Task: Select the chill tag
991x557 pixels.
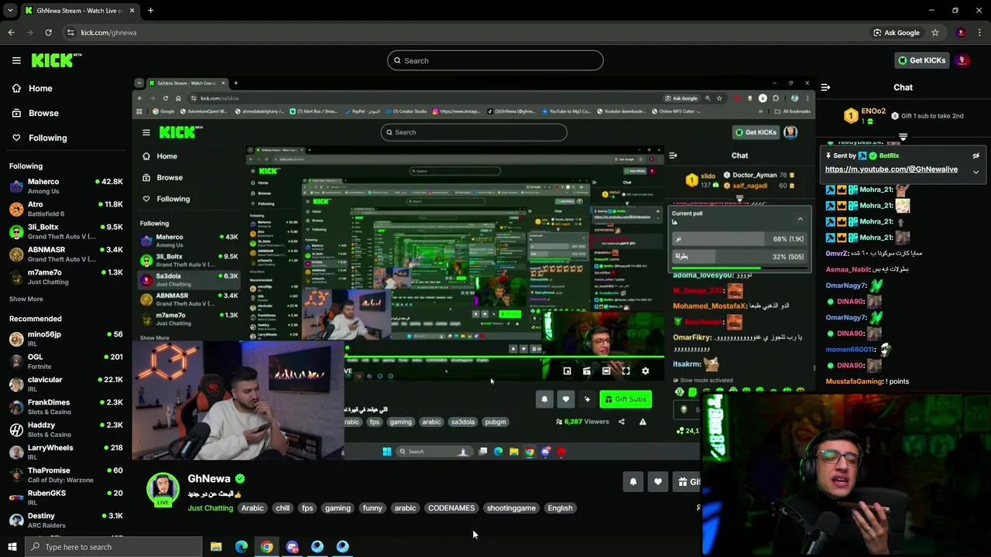Action: (283, 508)
